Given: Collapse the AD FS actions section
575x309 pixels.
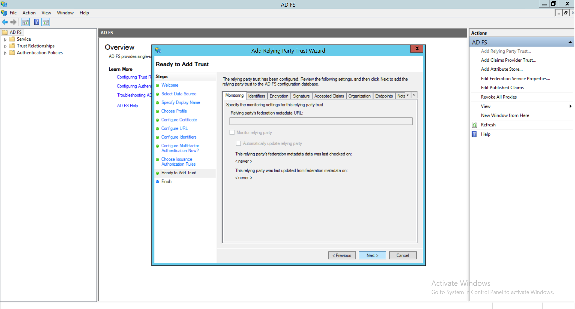Looking at the screenshot, I should pyautogui.click(x=570, y=42).
